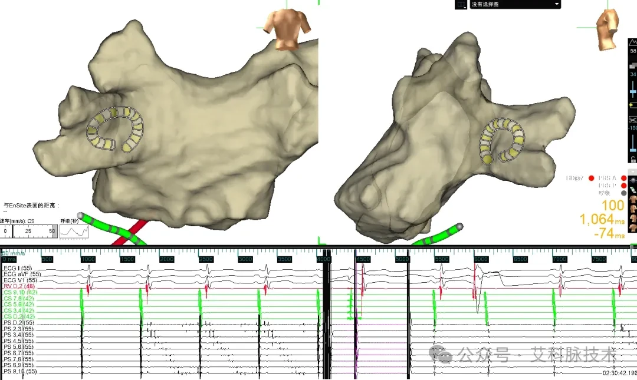Select the top torso view preset icon
637x380 pixels.
coord(632,199)
